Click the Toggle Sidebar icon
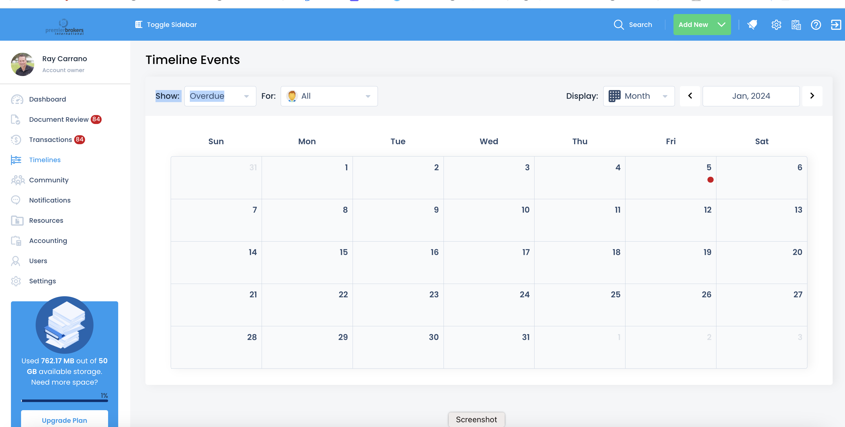The height and width of the screenshot is (427, 845). point(139,25)
